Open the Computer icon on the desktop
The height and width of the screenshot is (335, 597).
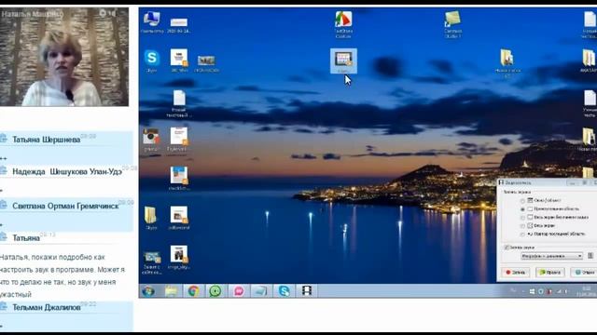point(151,22)
